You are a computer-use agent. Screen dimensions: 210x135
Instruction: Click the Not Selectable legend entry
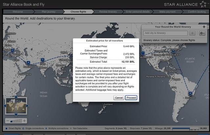tap(79, 128)
